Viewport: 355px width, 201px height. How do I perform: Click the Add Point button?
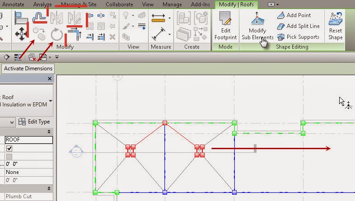(294, 15)
